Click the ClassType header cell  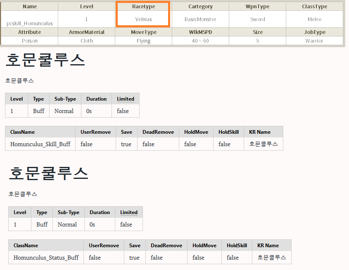[x=314, y=7]
